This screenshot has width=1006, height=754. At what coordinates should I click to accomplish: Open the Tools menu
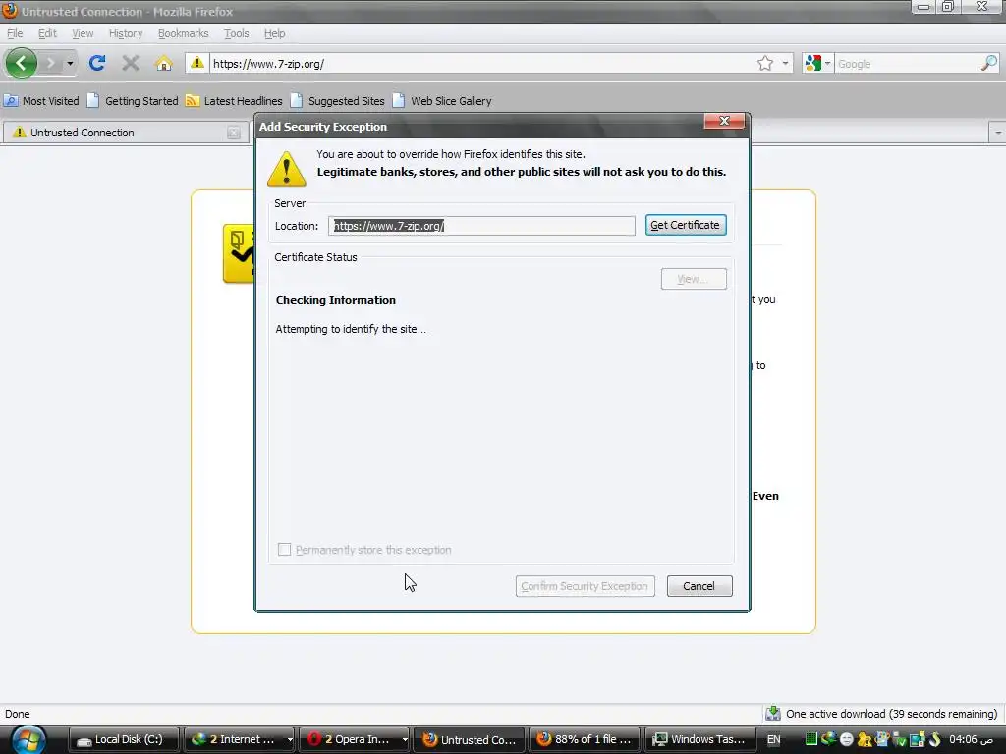pos(236,33)
